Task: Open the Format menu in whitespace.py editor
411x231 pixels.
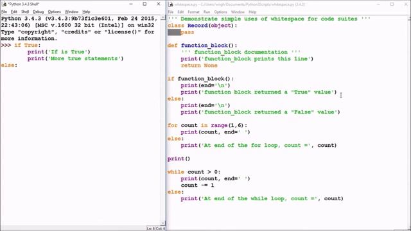Action: (193, 12)
